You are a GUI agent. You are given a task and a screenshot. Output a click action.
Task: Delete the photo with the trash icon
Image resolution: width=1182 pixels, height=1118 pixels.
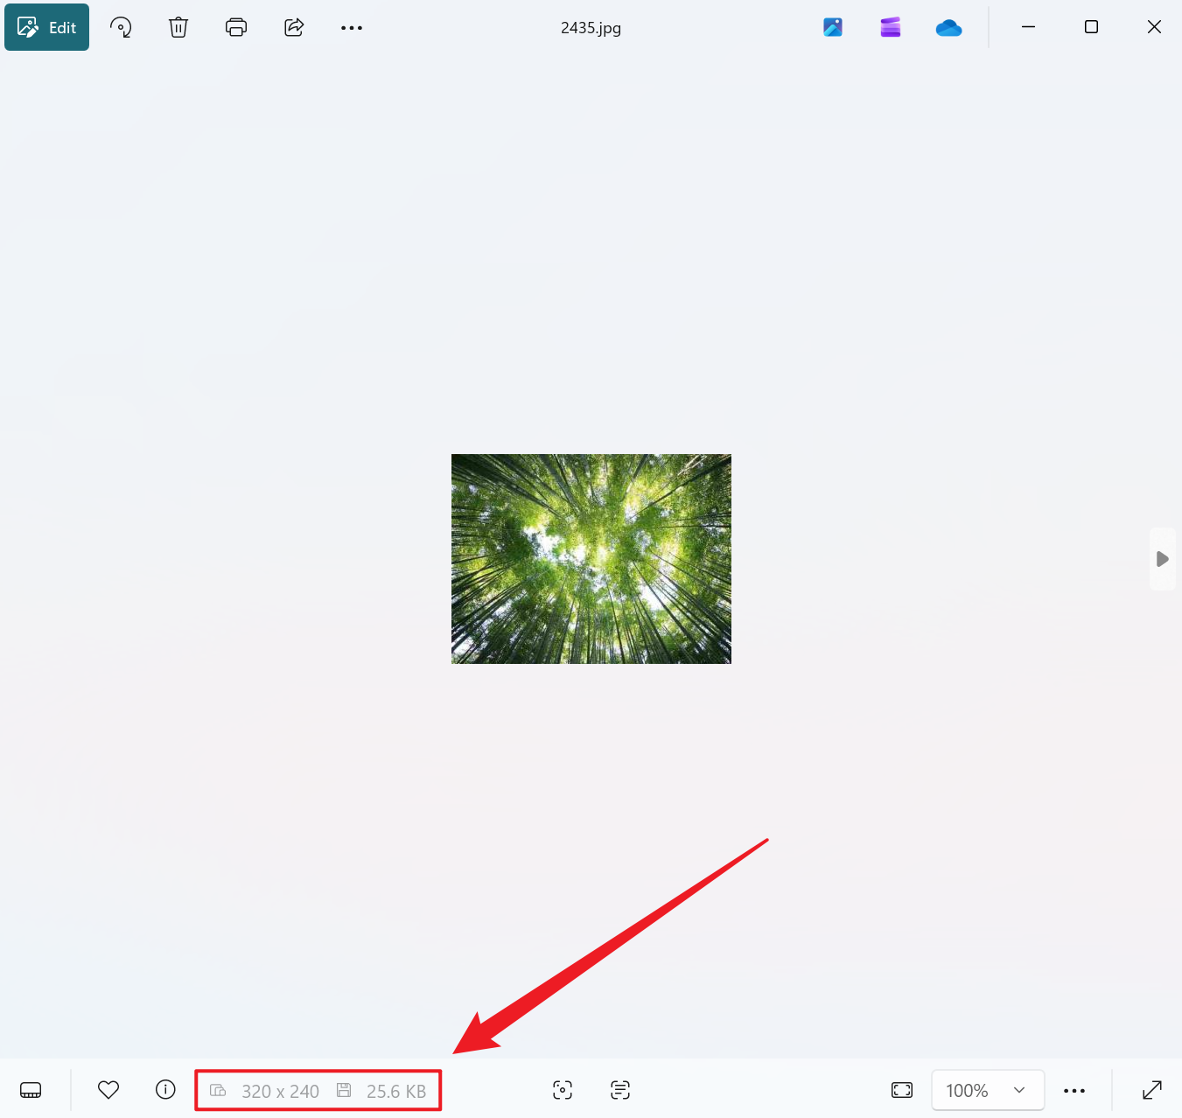point(178,28)
